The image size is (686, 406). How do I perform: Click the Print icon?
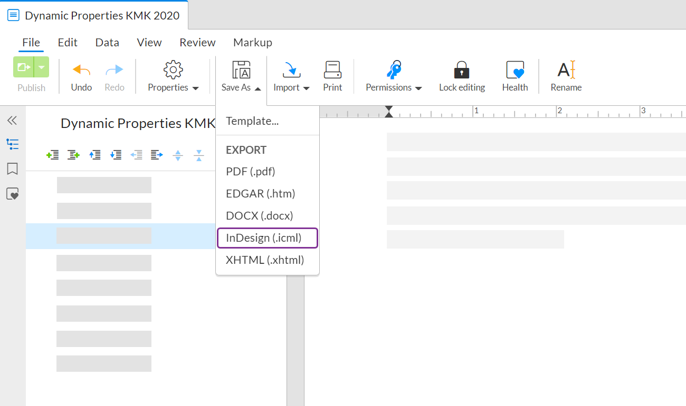[332, 70]
